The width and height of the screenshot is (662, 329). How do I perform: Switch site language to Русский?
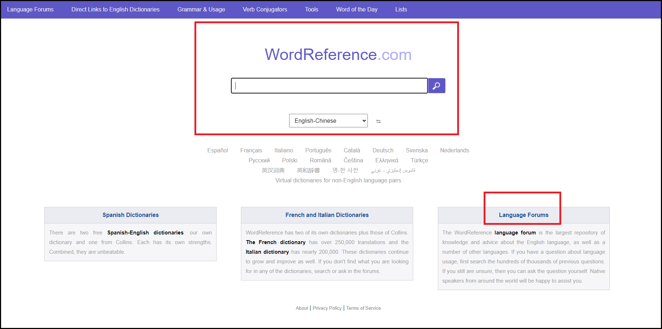point(259,160)
